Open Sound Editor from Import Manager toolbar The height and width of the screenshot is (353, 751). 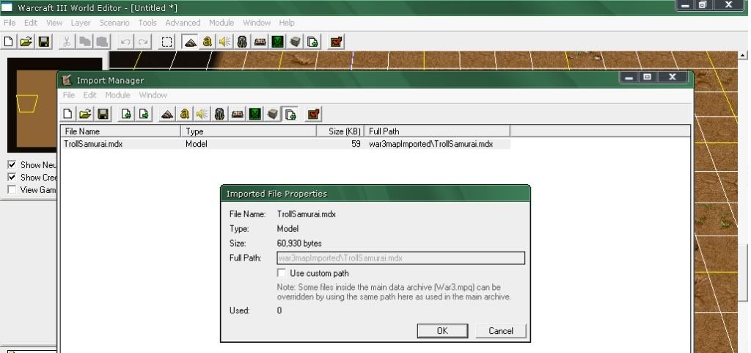point(202,114)
